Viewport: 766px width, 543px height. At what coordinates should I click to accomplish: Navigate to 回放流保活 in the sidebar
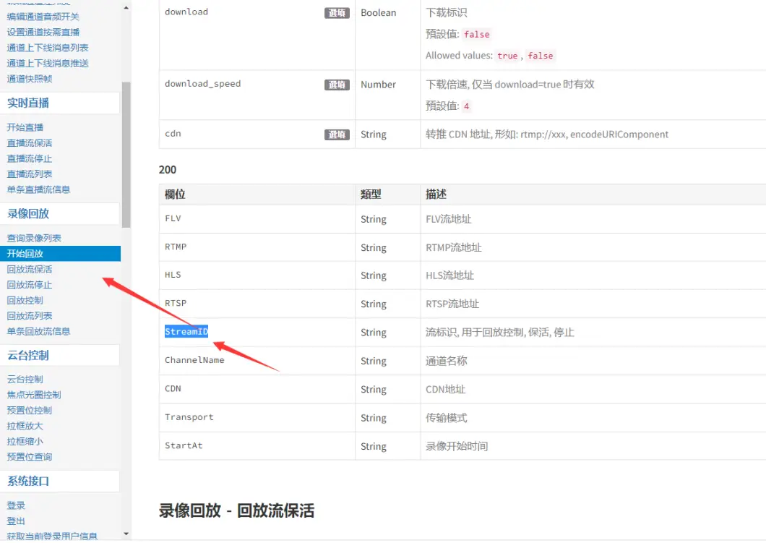coord(30,269)
